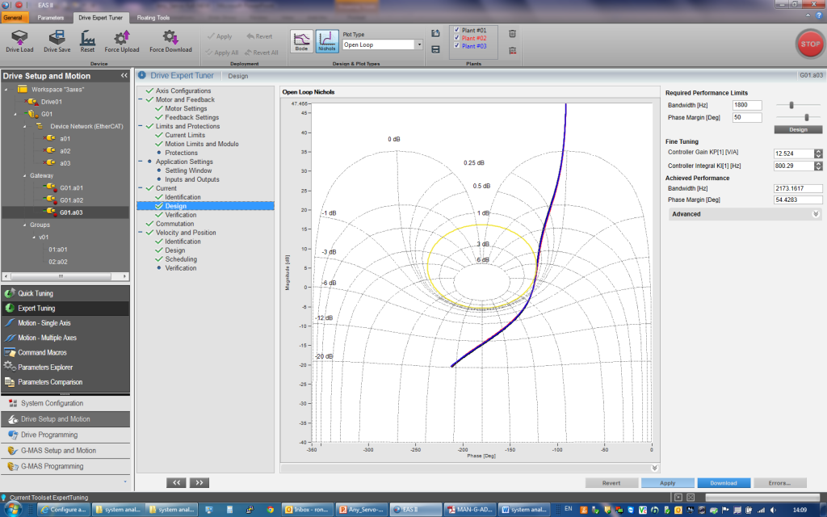827x517 pixels.
Task: Collapse the Drive Setup and Motion panel
Action: click(x=124, y=75)
